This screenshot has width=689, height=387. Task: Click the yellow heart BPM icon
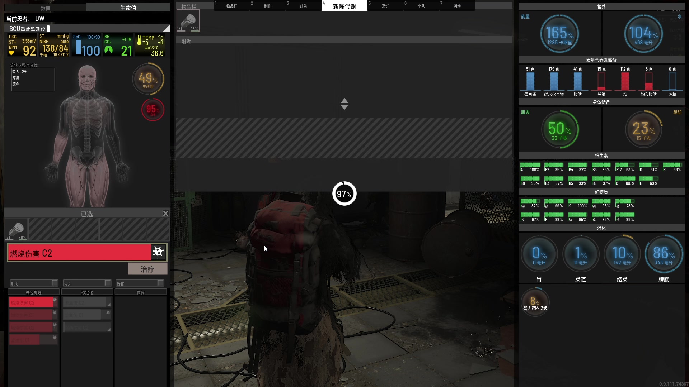(x=11, y=53)
